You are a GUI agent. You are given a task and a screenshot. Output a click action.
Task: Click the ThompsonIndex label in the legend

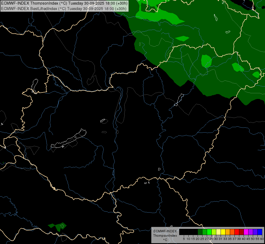(x=165, y=236)
